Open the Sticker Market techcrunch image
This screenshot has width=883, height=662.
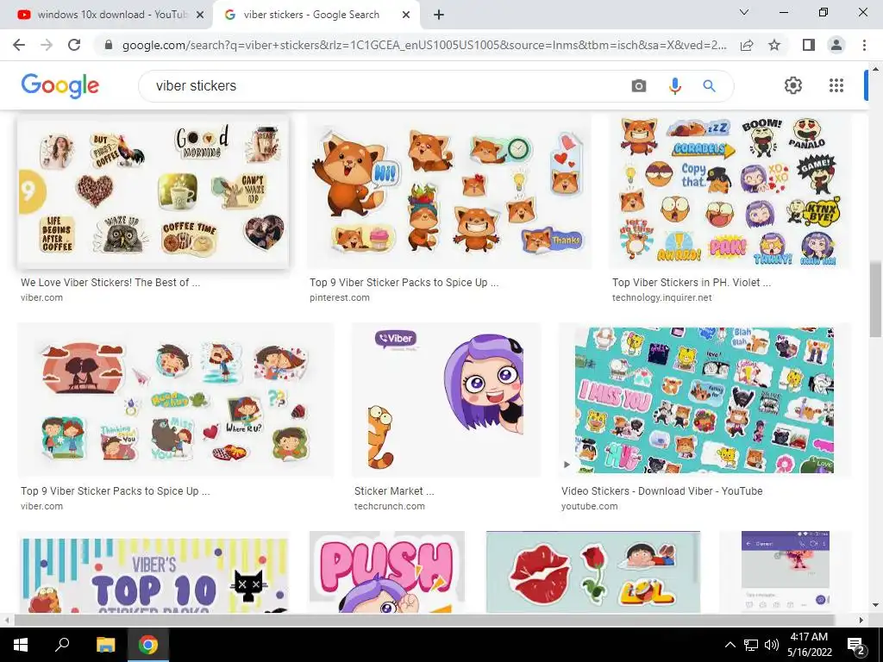point(447,400)
